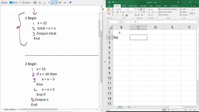Apply the red Font Color
The width and height of the screenshot is (199, 112).
click(127, 15)
